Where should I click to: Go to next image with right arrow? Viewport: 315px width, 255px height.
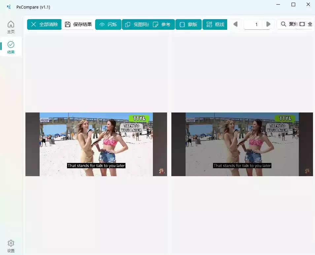pos(268,24)
